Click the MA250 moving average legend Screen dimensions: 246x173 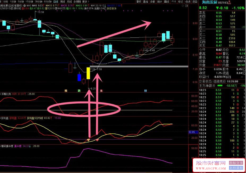(114, 6)
